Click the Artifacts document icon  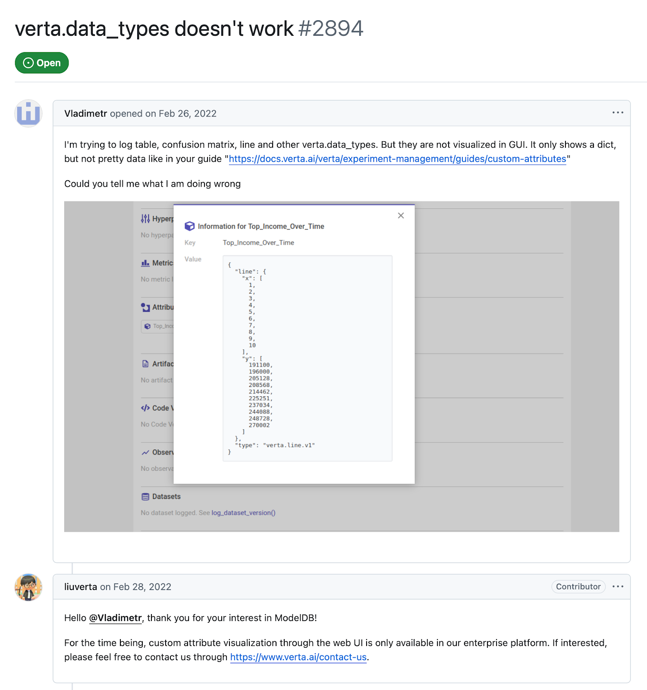pos(145,364)
